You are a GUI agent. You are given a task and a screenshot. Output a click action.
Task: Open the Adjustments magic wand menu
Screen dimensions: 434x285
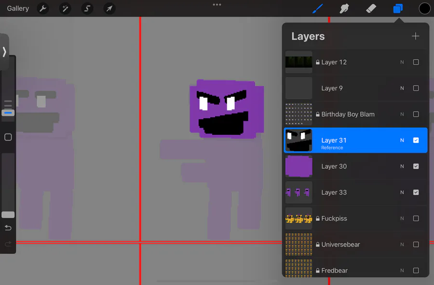click(65, 9)
